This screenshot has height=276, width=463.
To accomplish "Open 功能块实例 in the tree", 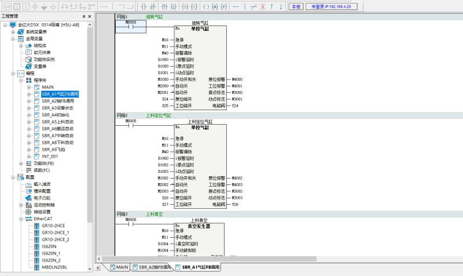I will tap(44, 60).
